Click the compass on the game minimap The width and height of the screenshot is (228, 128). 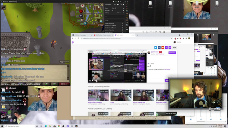pyautogui.click(x=82, y=6)
